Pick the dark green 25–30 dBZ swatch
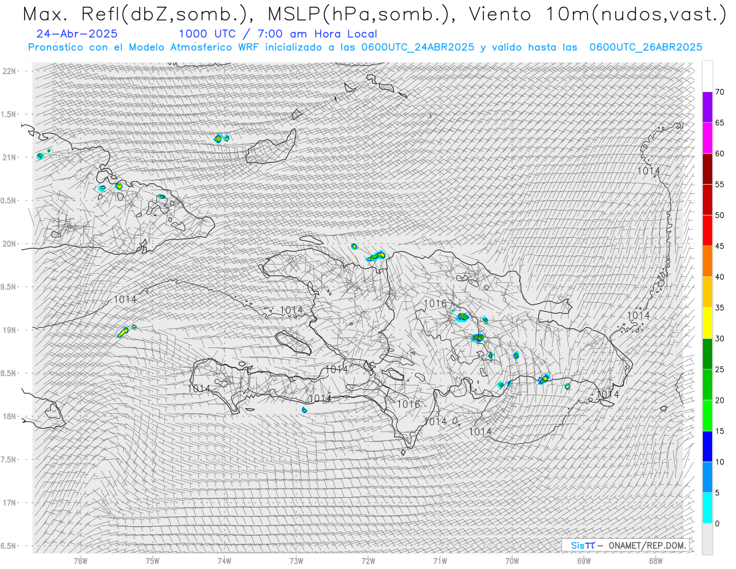 pyautogui.click(x=707, y=354)
